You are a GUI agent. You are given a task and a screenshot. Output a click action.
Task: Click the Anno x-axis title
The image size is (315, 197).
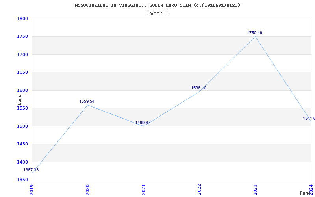point(305,193)
